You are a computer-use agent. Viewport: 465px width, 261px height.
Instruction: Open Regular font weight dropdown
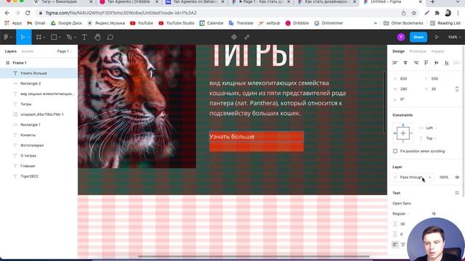point(401,214)
